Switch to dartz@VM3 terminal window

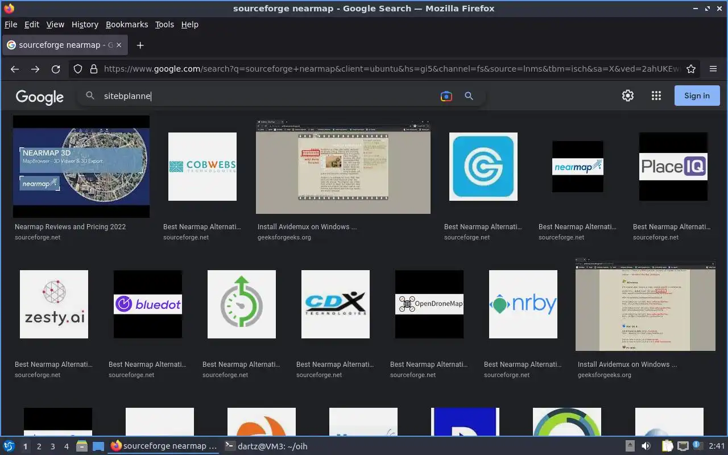point(266,446)
